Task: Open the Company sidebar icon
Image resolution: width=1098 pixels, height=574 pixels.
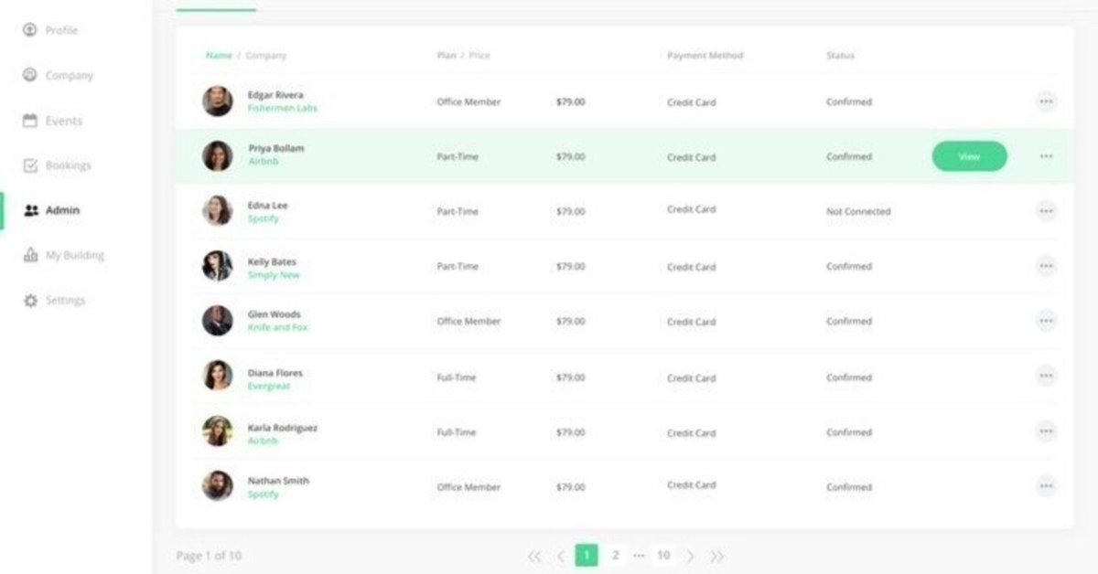Action: (30, 75)
